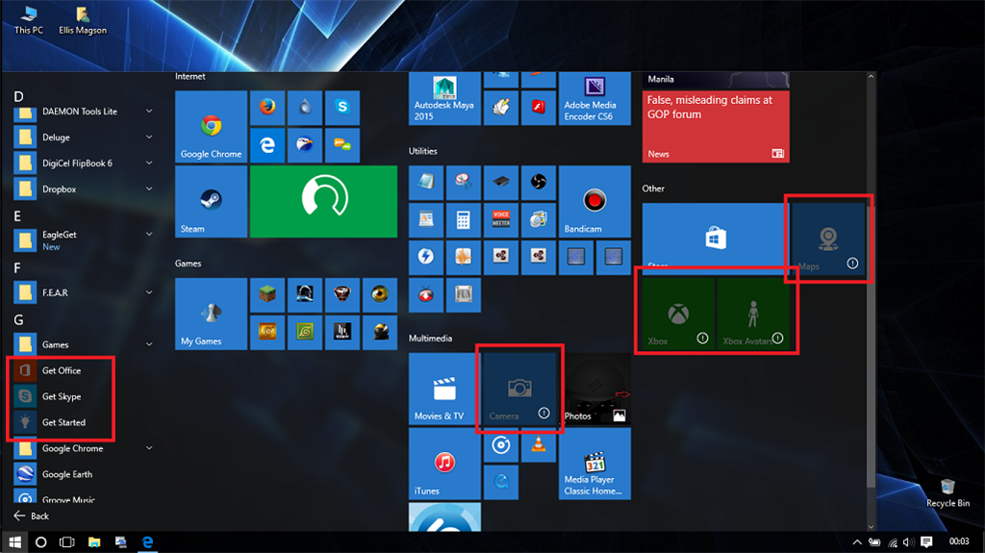Open the large green tile
The height and width of the screenshot is (553, 985).
[323, 202]
